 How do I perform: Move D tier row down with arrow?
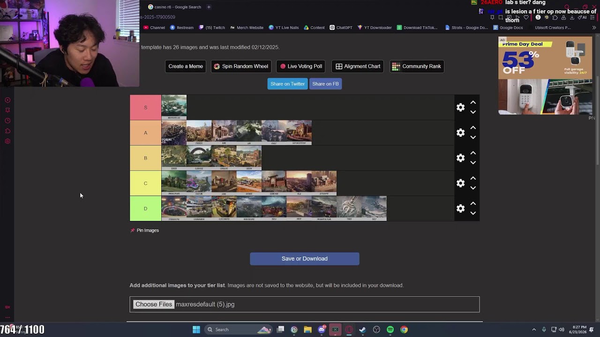(x=473, y=213)
